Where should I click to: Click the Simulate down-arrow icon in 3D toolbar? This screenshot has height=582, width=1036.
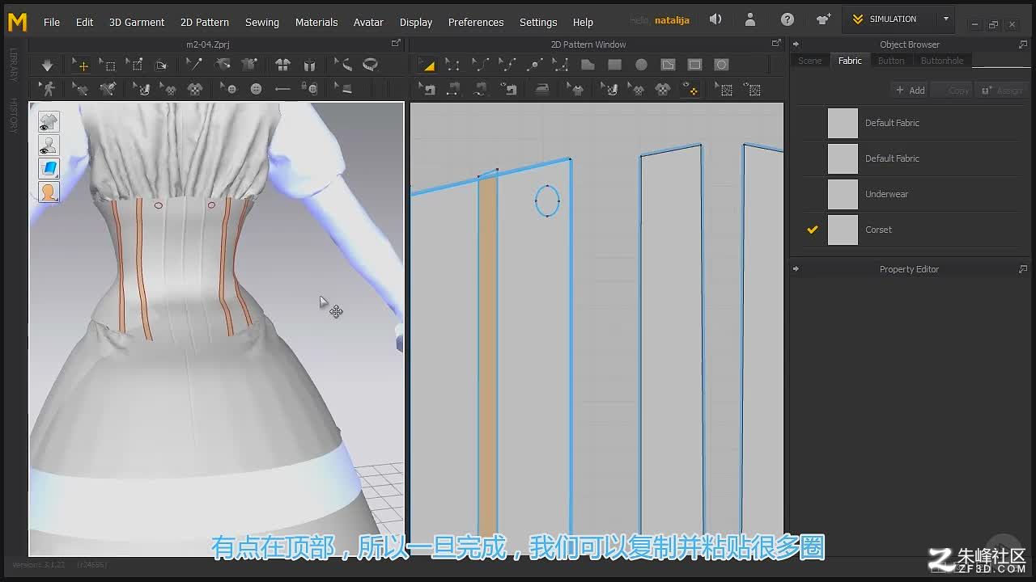tap(47, 65)
